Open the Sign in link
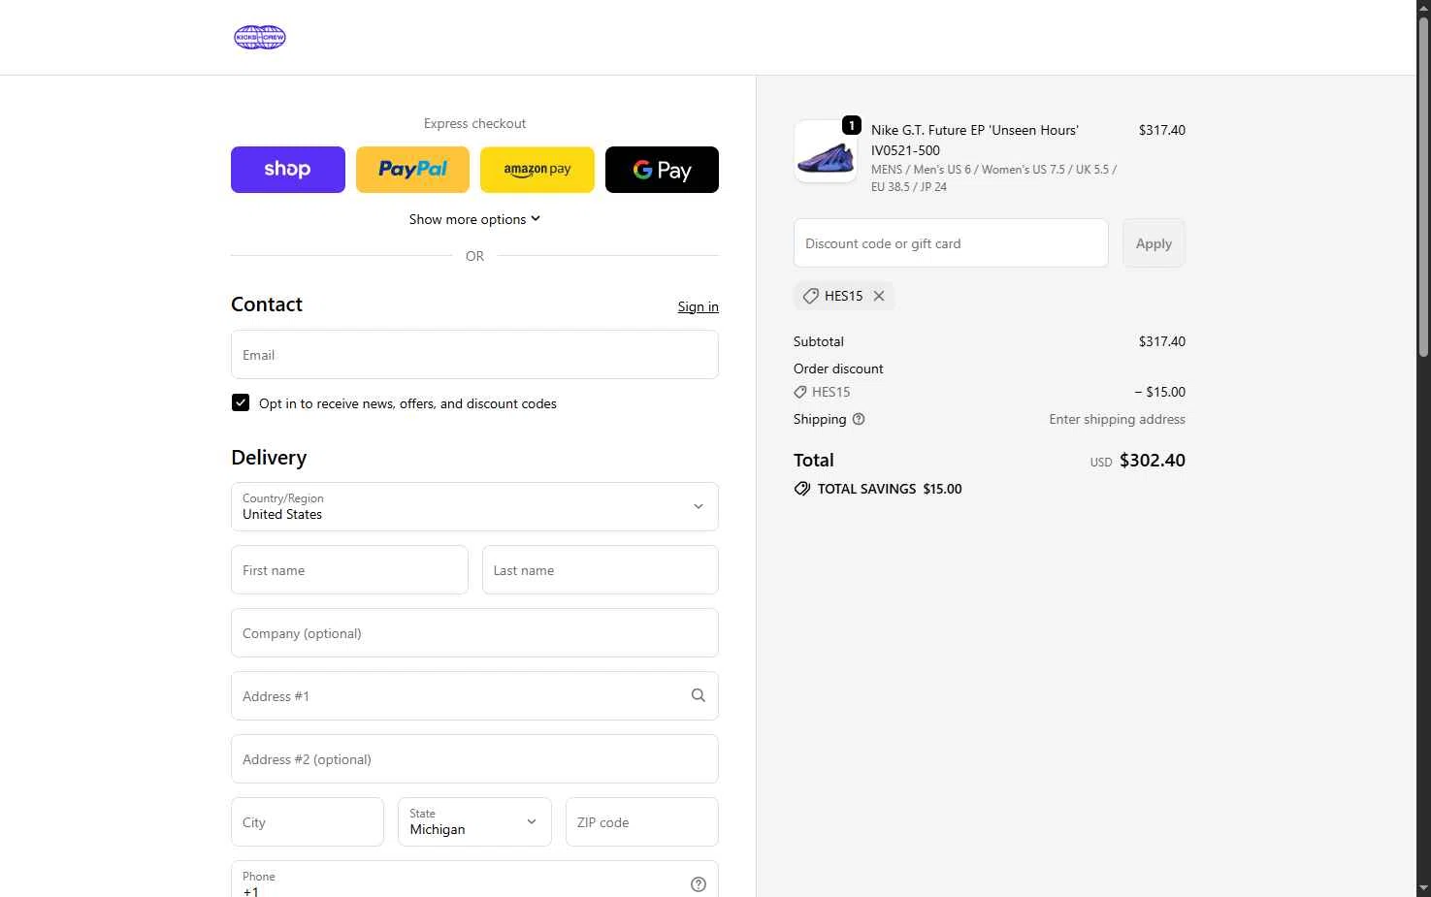This screenshot has width=1431, height=897. pyautogui.click(x=698, y=306)
